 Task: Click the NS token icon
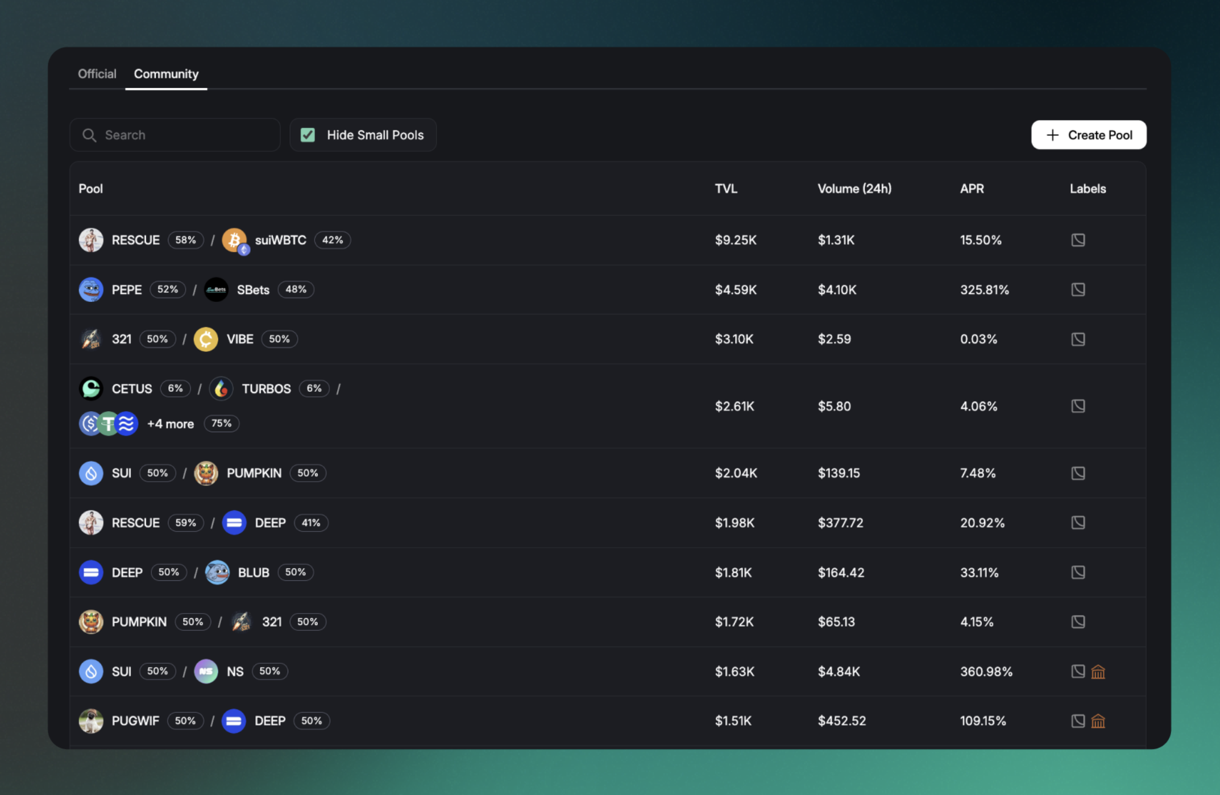pos(206,672)
